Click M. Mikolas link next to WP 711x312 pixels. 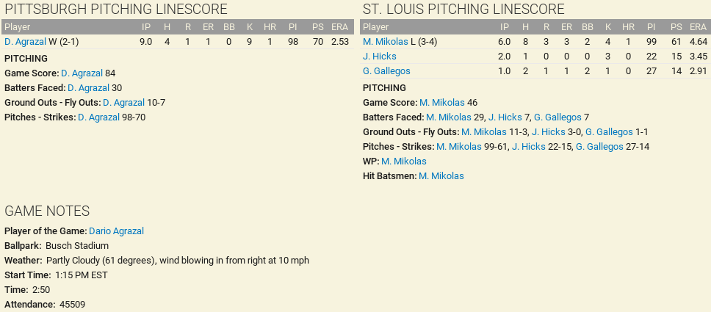[x=404, y=162]
